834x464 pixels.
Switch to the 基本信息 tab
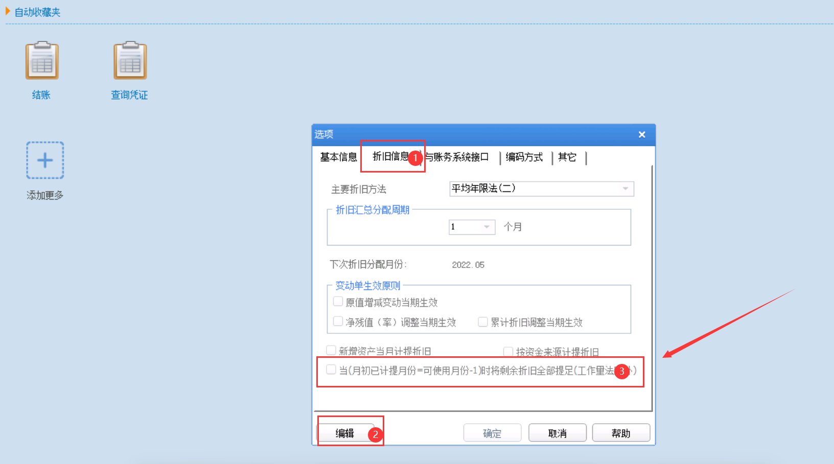pos(338,157)
